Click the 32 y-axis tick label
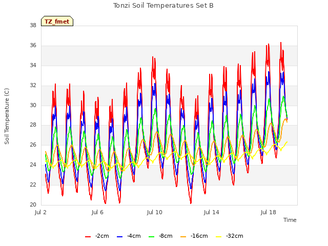 point(33,85)
